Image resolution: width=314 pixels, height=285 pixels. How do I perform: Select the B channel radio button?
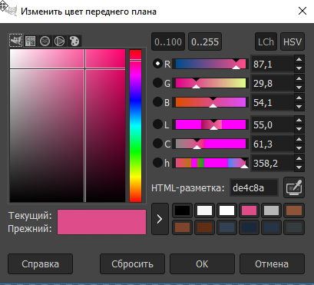click(x=157, y=102)
